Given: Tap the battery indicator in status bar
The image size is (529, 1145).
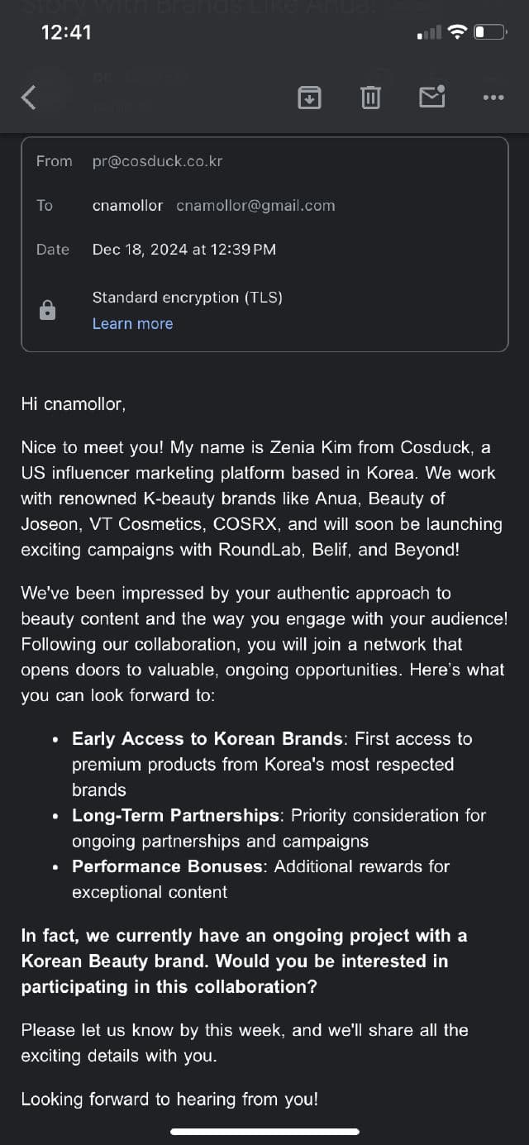Looking at the screenshot, I should [x=489, y=32].
